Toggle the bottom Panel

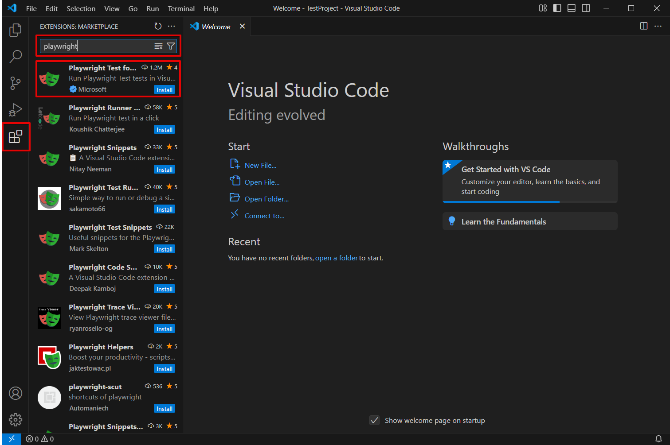coord(571,8)
